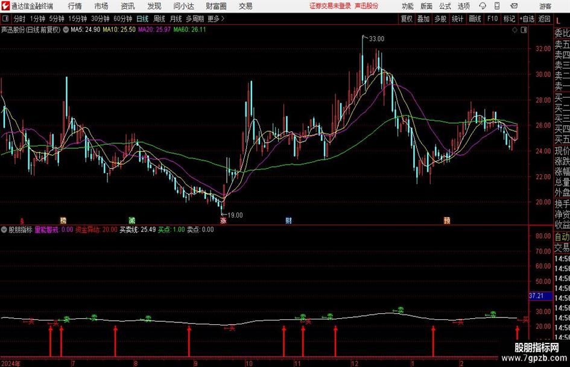Open the mobile phone icon in title bar
Image resolution: width=570 pixels, height=367 pixels.
[497, 6]
